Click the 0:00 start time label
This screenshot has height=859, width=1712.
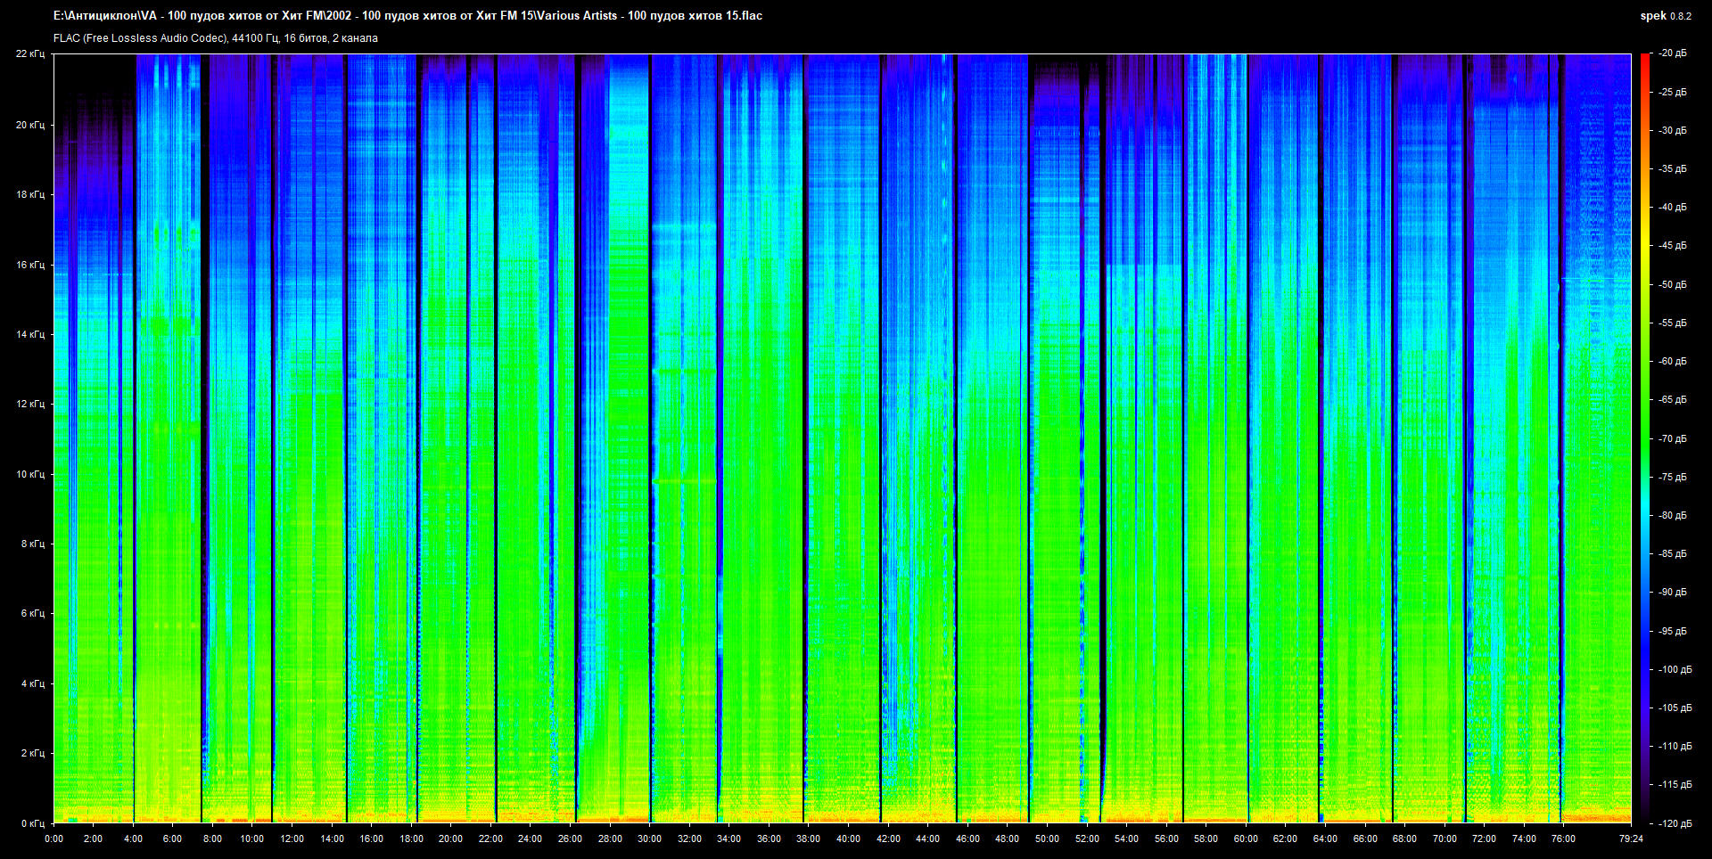(x=53, y=839)
